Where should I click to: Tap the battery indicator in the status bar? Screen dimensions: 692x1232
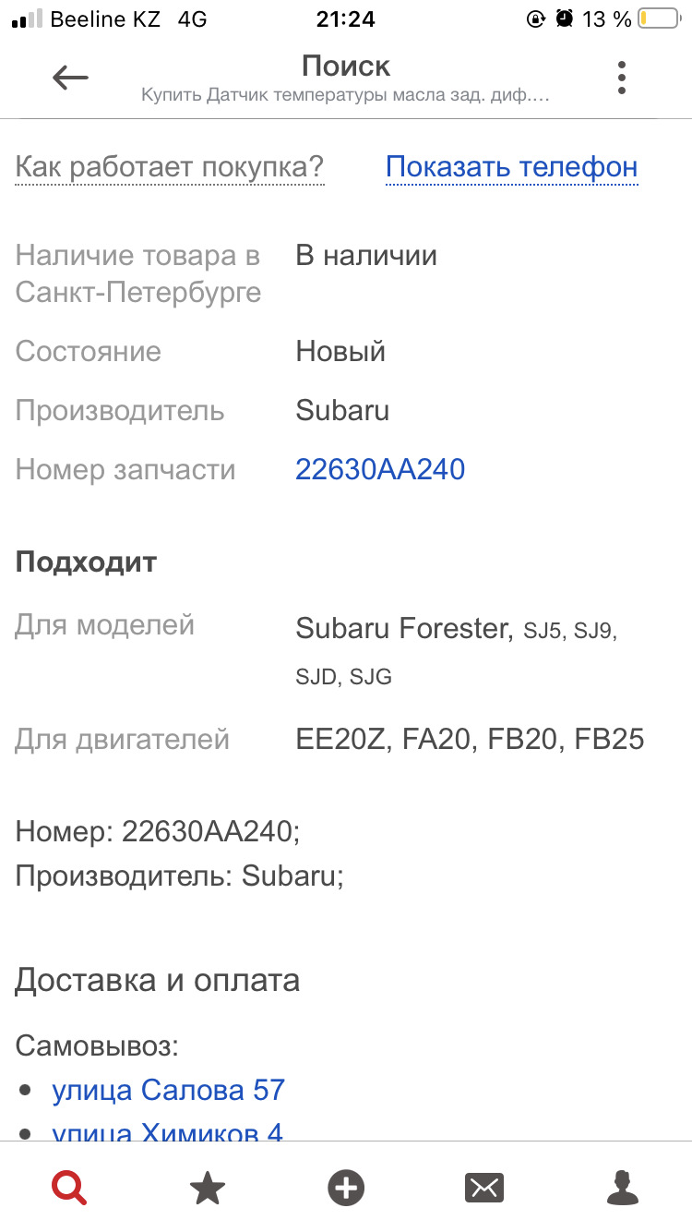tap(660, 17)
